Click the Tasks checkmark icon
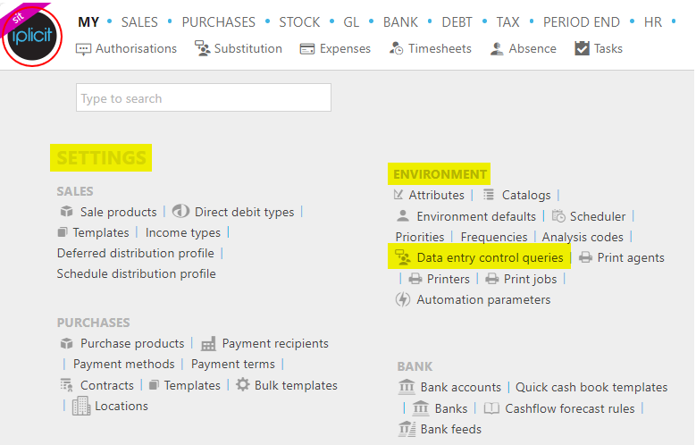 (x=582, y=48)
